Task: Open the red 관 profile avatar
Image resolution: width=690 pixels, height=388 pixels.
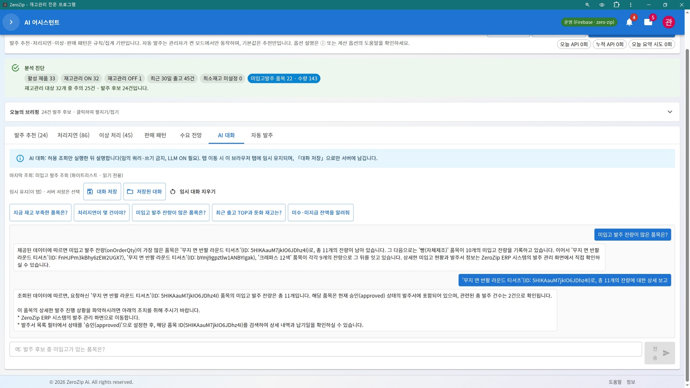Action: click(x=669, y=22)
